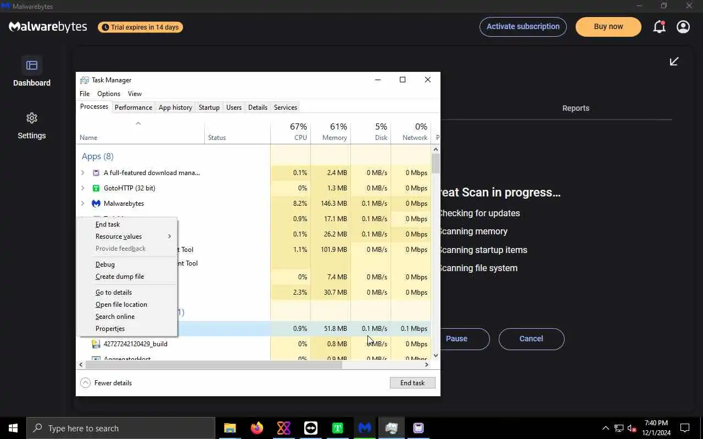Click the GotoHTTP green icon in Apps list
This screenshot has height=439, width=703.
click(x=96, y=188)
